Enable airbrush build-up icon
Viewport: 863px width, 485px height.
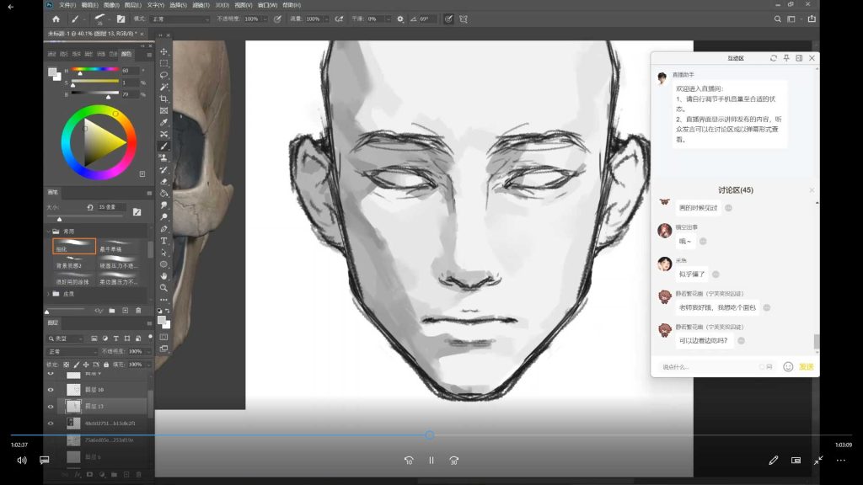339,19
